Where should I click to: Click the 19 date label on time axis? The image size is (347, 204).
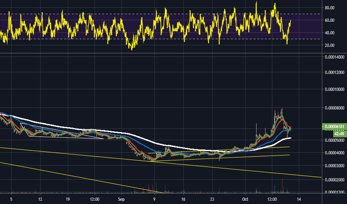(68, 200)
